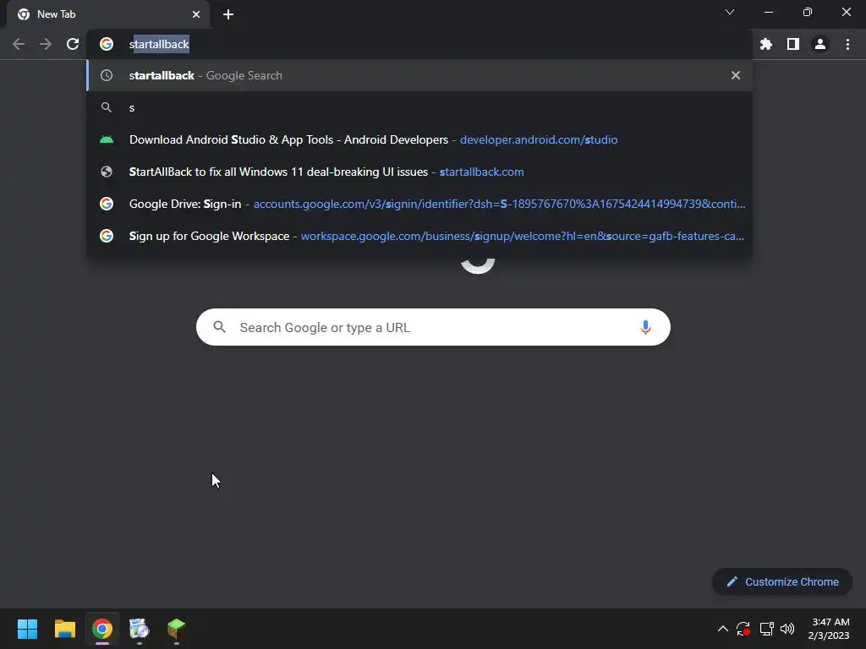The image size is (866, 649).
Task: Remove the startallback suggestion with X
Action: pyautogui.click(x=735, y=75)
